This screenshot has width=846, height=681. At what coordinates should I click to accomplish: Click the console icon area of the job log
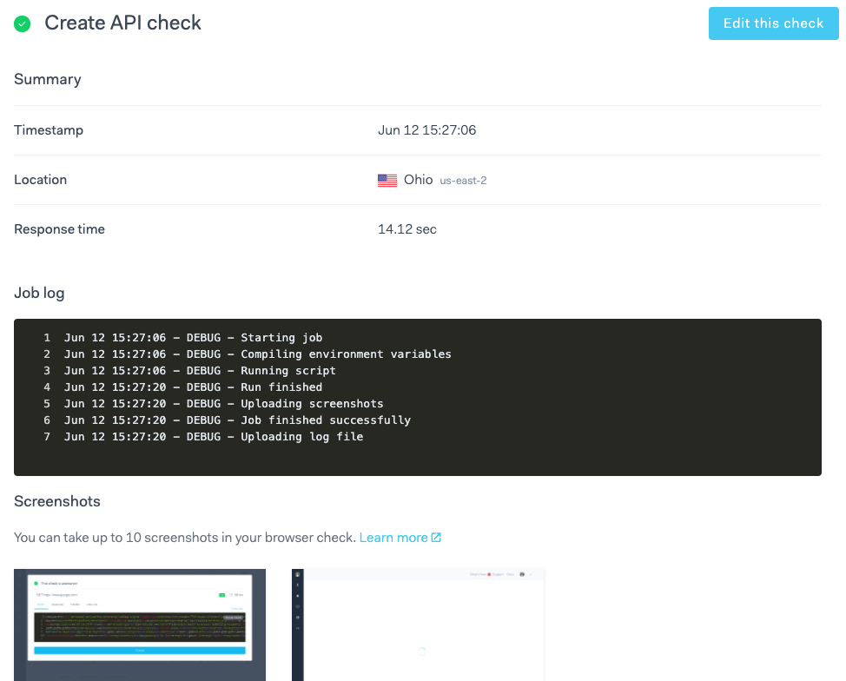(417, 396)
